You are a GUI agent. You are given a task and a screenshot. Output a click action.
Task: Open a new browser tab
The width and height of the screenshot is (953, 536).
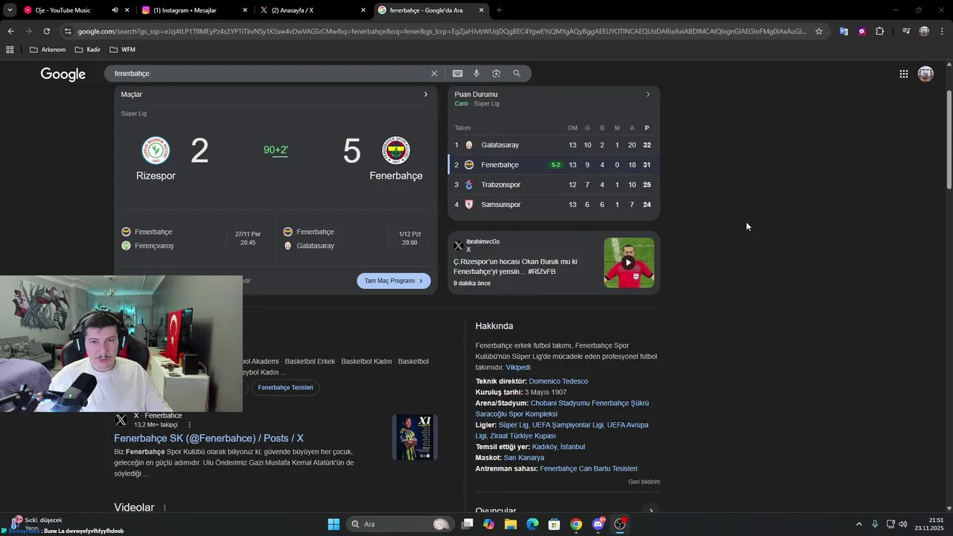[499, 10]
